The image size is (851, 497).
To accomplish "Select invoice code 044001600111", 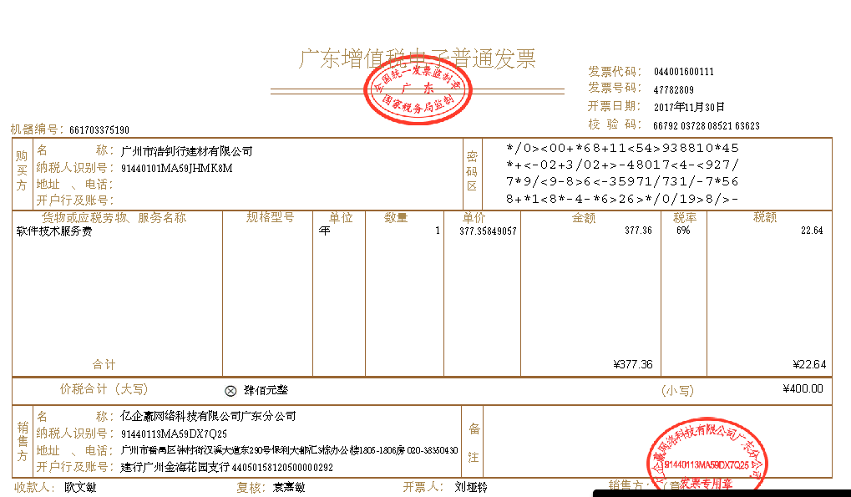I will coord(683,72).
